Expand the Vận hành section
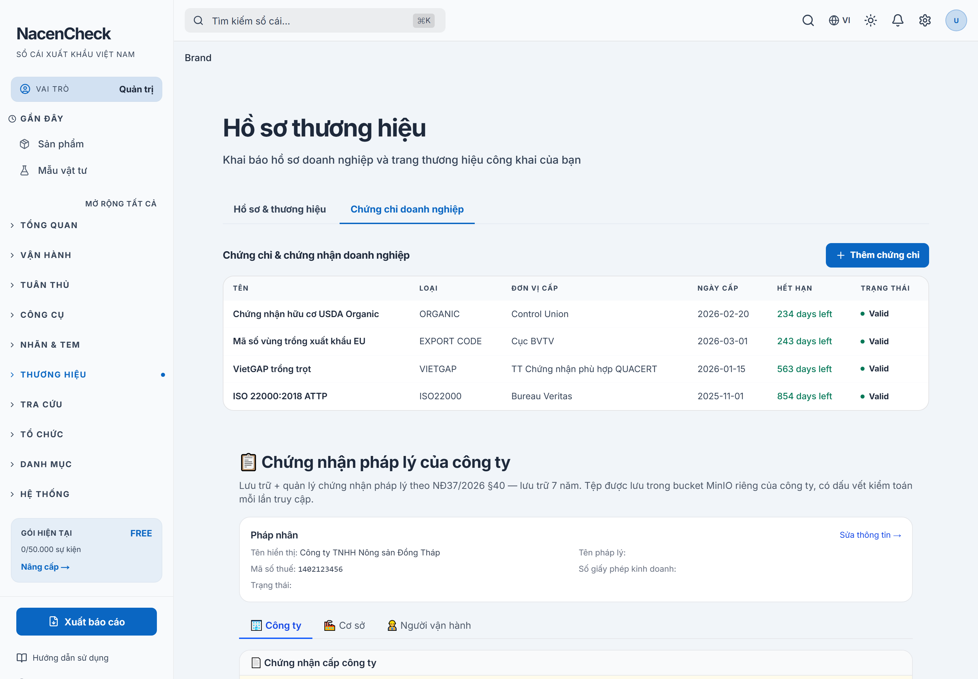978x679 pixels. coord(86,255)
